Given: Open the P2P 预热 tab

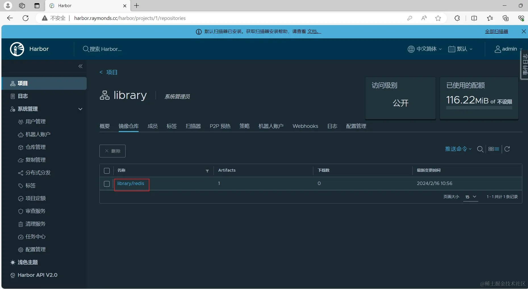Looking at the screenshot, I should [x=220, y=126].
